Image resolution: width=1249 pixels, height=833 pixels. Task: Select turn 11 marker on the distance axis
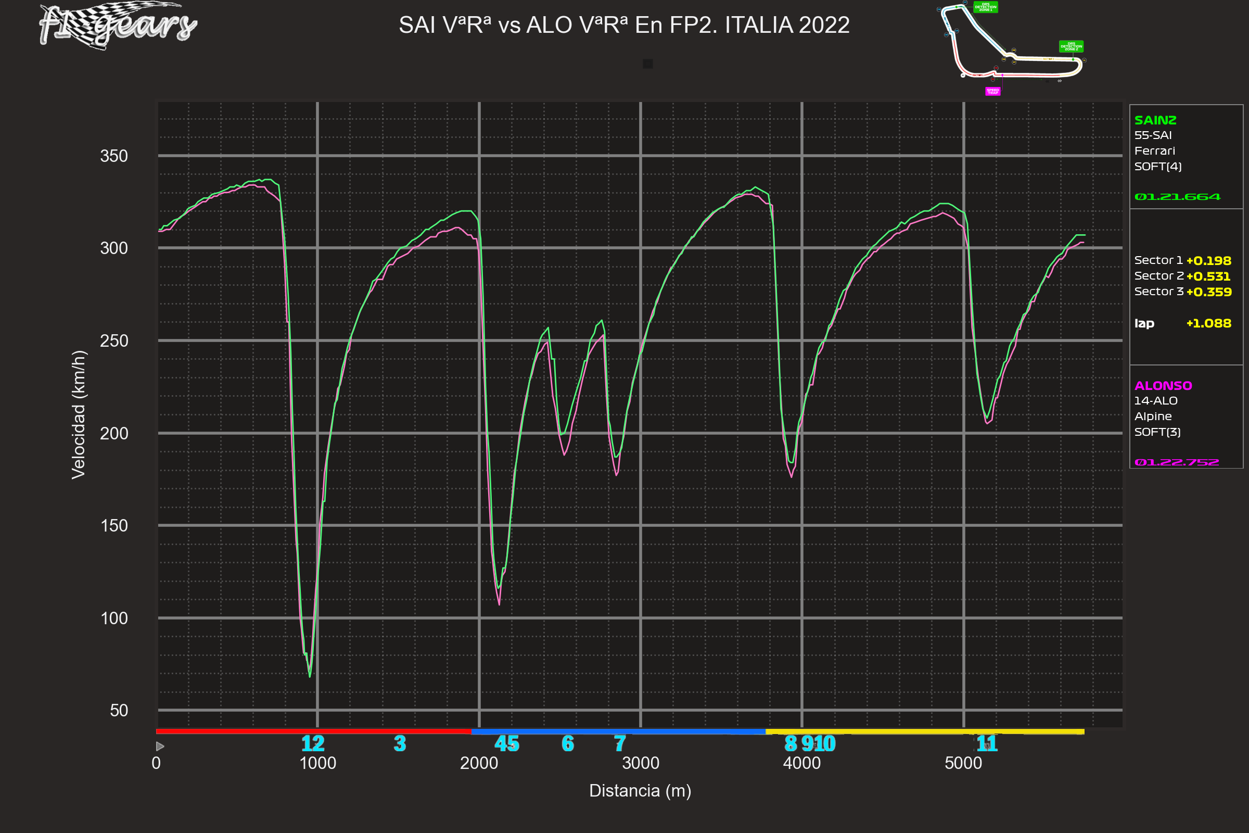coord(987,744)
